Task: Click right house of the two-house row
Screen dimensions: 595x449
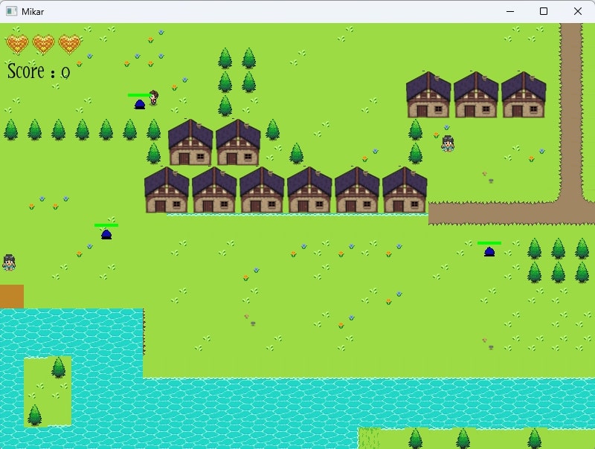Action: [x=238, y=142]
